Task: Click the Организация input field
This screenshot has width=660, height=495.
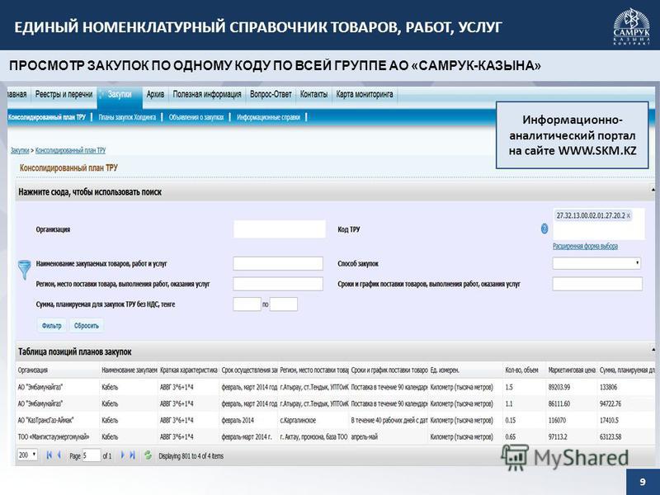Action: point(280,229)
